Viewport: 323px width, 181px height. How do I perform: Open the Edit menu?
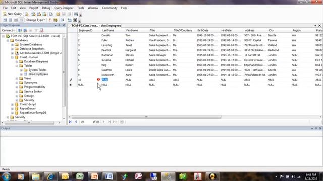14,8
